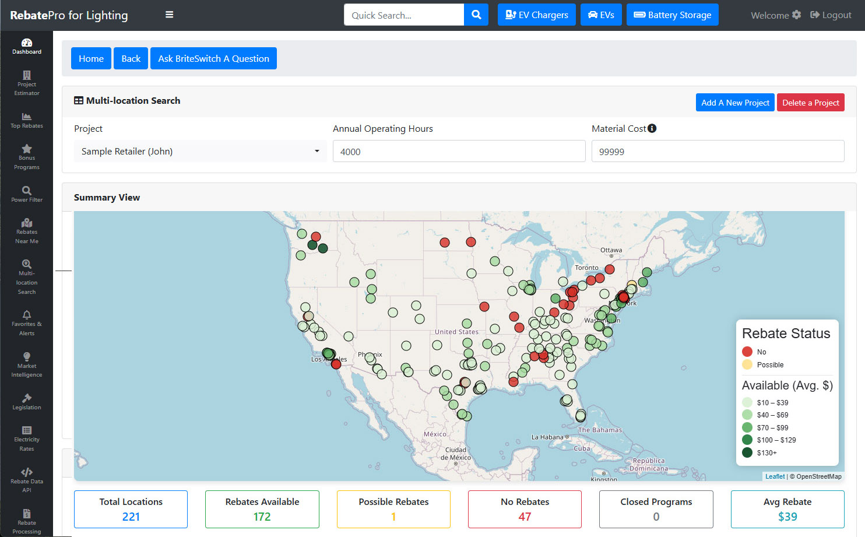Click the No Rebates 47 card

pos(525,509)
